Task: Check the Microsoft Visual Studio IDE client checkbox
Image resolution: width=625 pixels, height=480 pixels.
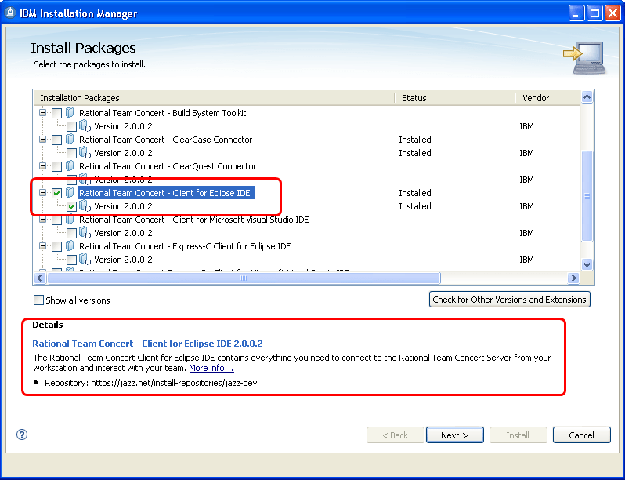Action: coord(56,220)
